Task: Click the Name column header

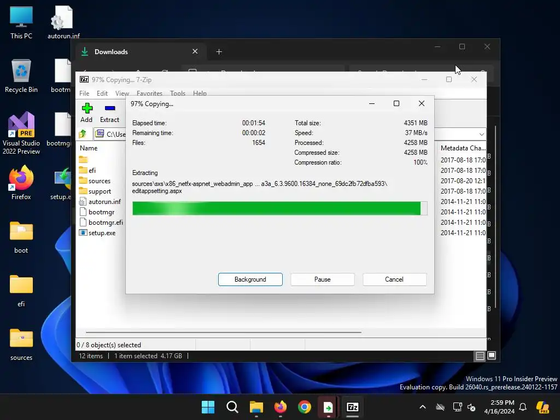Action: [89, 148]
